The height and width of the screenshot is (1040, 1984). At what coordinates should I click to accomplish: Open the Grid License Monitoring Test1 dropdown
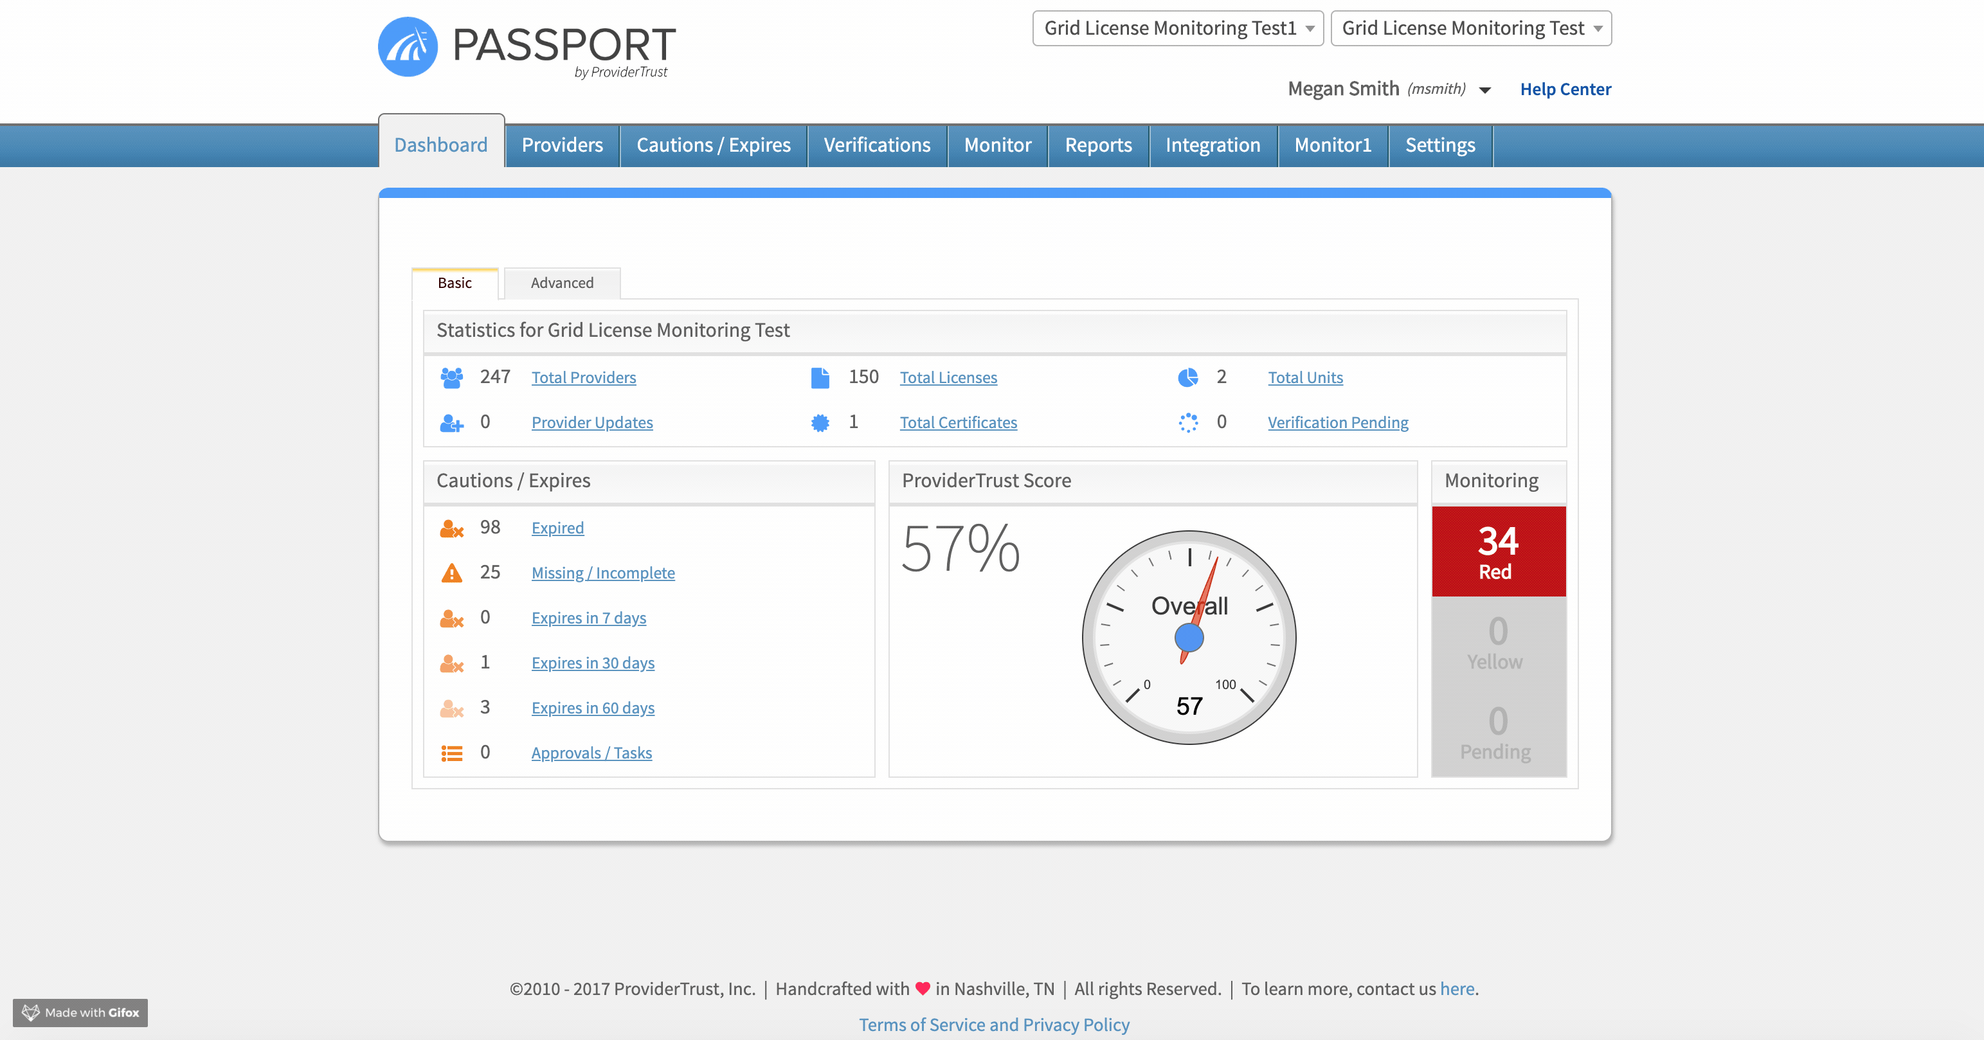1178,28
